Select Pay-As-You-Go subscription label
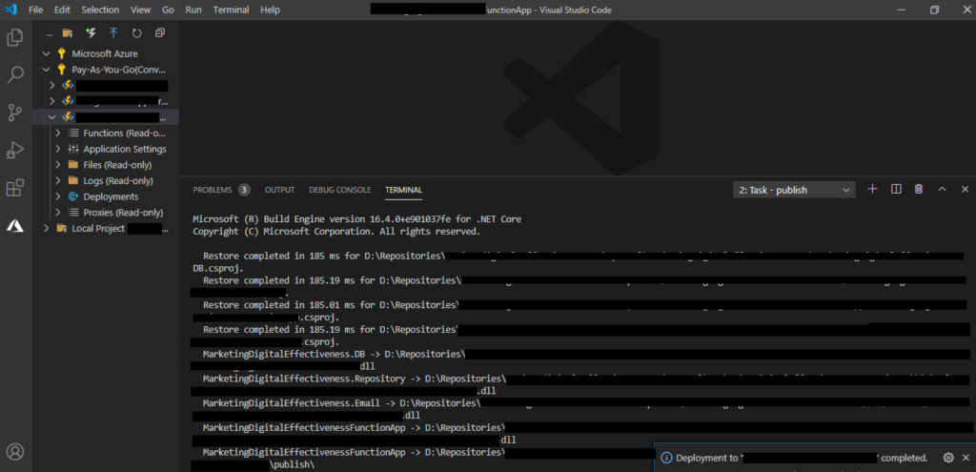 click(119, 70)
